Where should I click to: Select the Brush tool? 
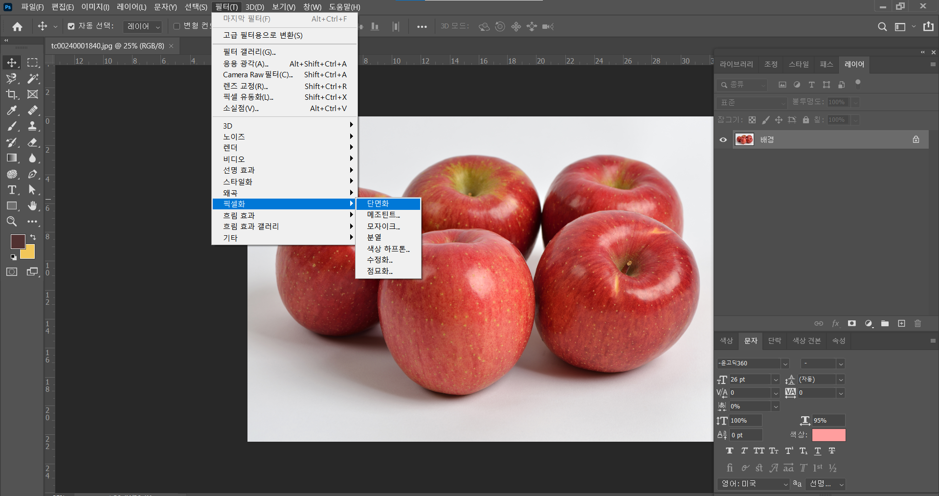(12, 126)
